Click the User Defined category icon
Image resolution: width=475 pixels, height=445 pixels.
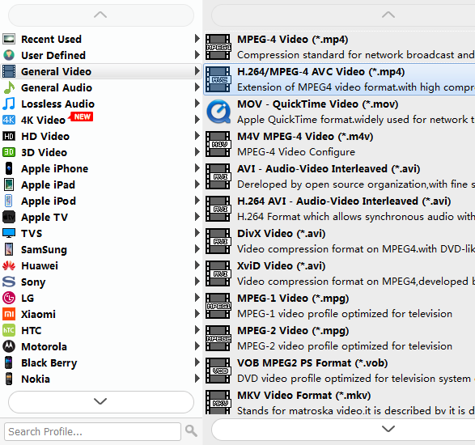point(9,55)
